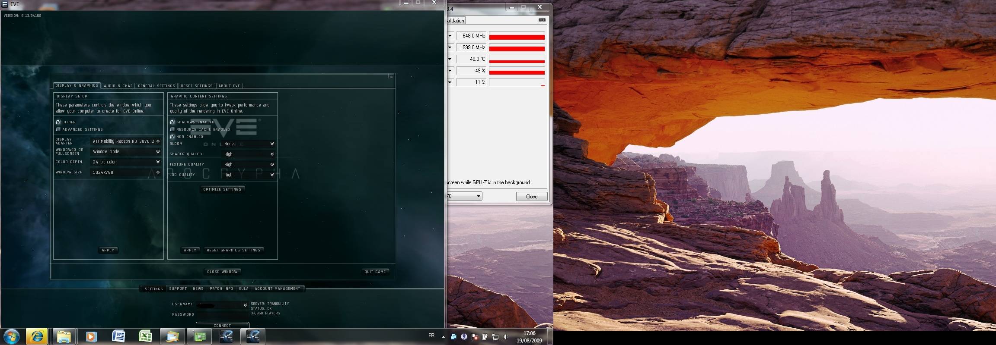The width and height of the screenshot is (996, 345).
Task: Open the Windowed or Fullscreen dropdown
Action: click(126, 151)
